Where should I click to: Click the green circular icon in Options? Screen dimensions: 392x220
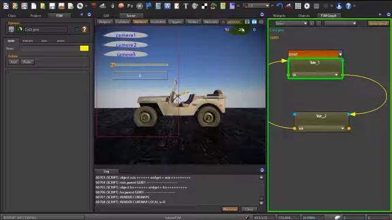[x=20, y=29]
